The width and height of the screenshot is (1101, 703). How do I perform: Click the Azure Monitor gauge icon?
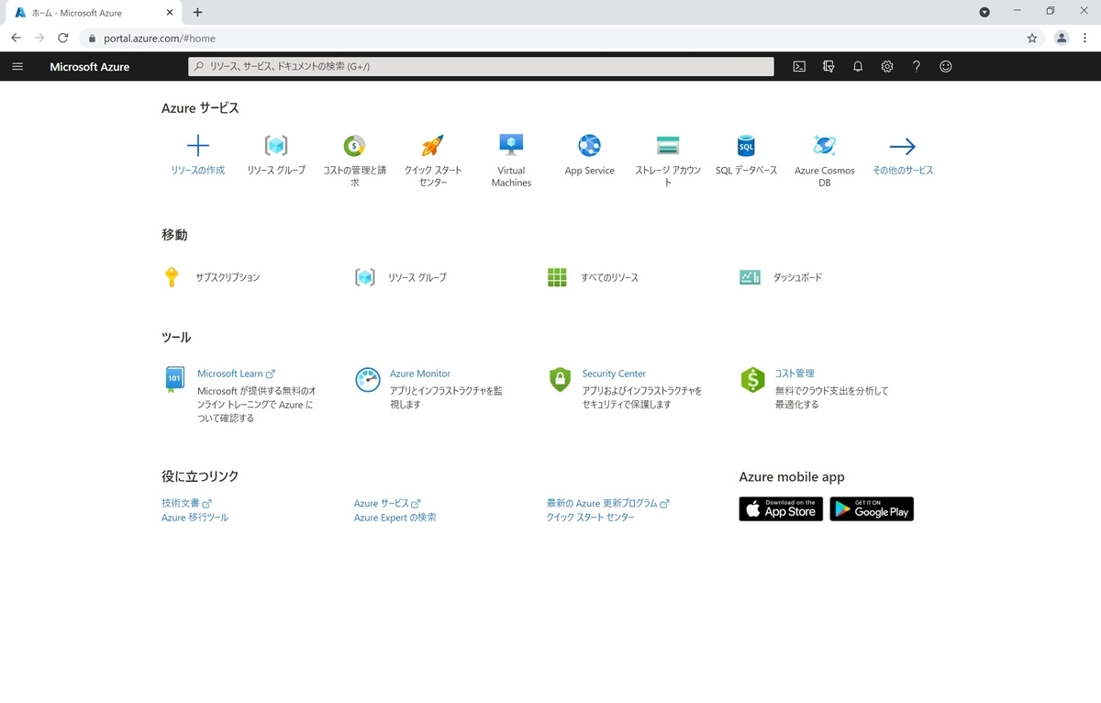[367, 380]
